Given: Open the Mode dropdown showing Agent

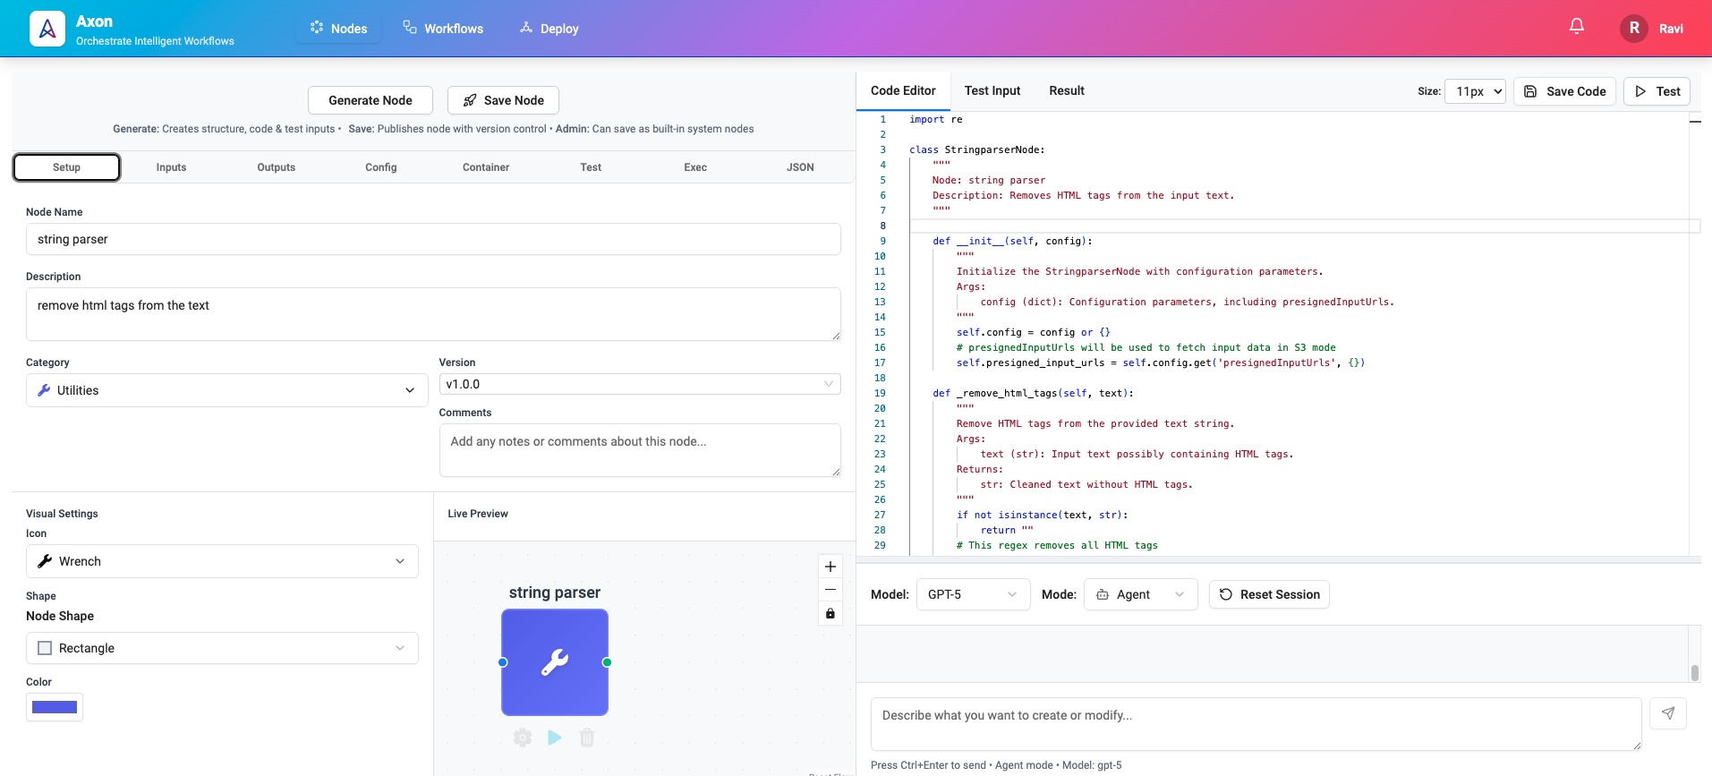Looking at the screenshot, I should click(1141, 594).
